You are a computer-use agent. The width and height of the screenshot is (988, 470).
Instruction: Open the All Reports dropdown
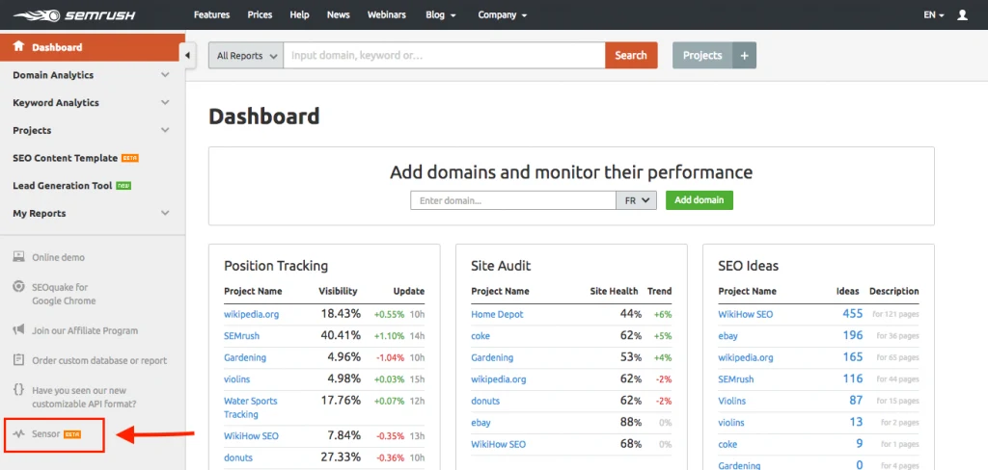(x=246, y=55)
